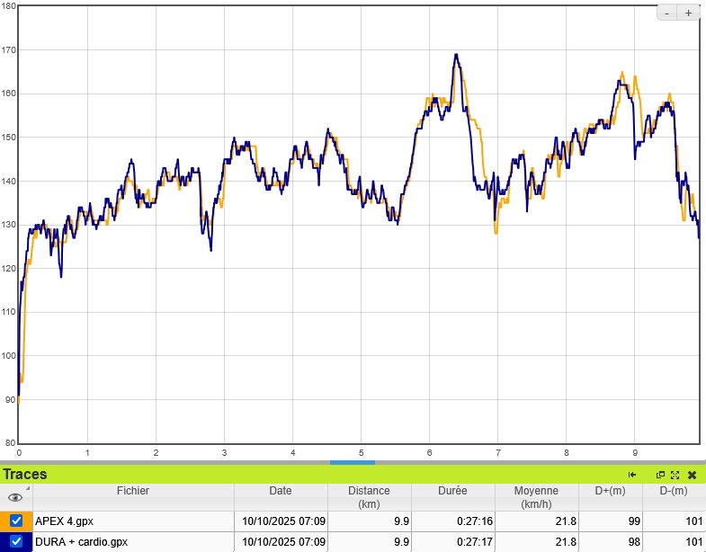Click the fullscreen expand icon in Traces panel

(675, 475)
